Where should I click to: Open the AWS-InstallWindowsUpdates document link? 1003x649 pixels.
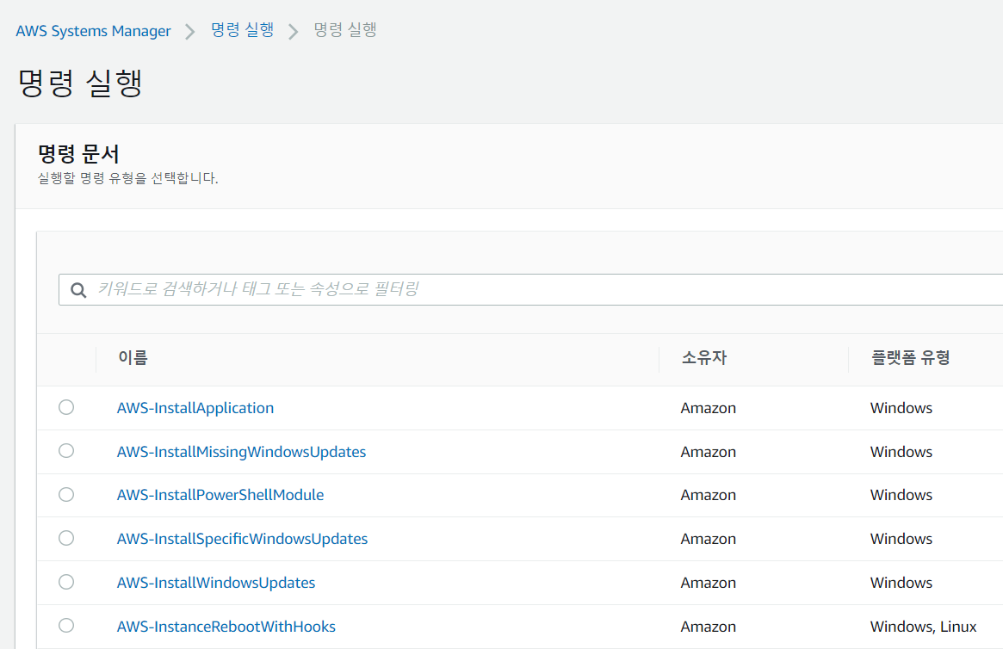[x=215, y=583]
